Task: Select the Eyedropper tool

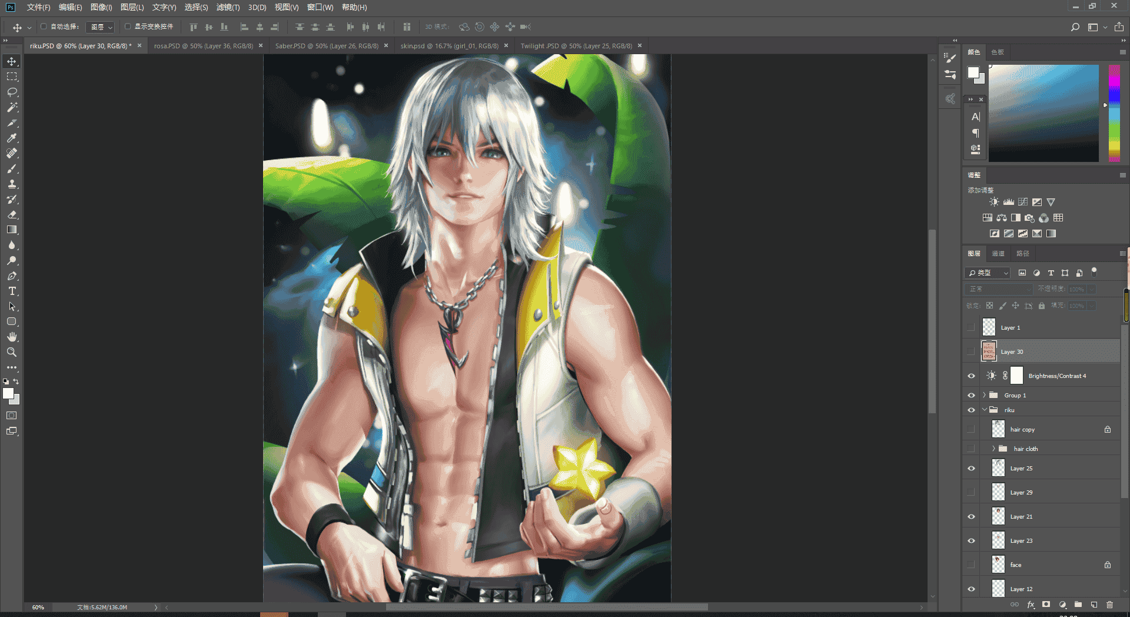Action: tap(12, 138)
